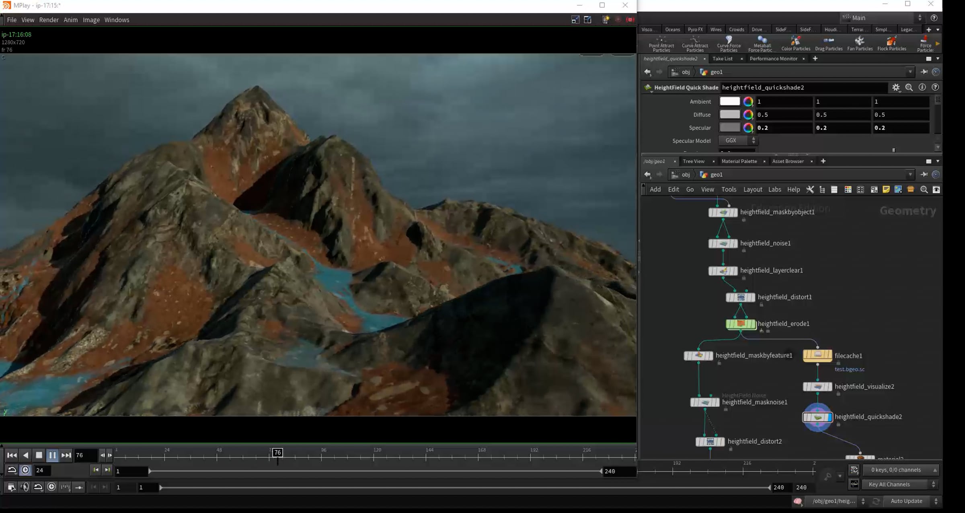
Task: Click the test.bgeo.sc file link
Action: [x=849, y=369]
